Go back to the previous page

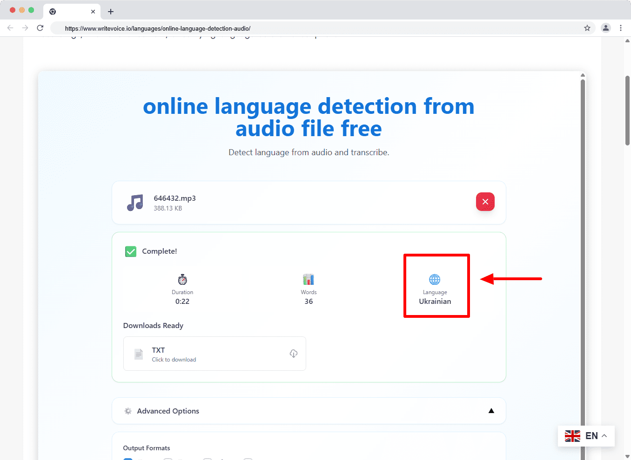click(10, 28)
